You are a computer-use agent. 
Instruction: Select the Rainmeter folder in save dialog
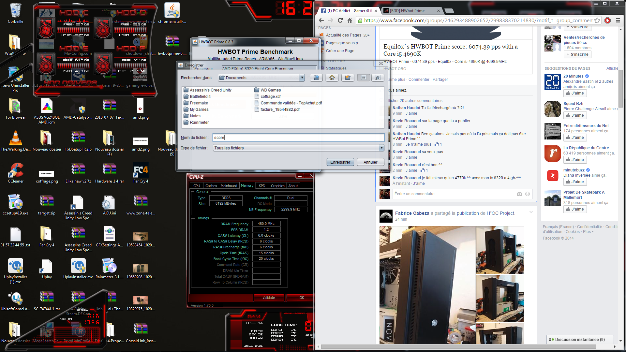[196, 123]
